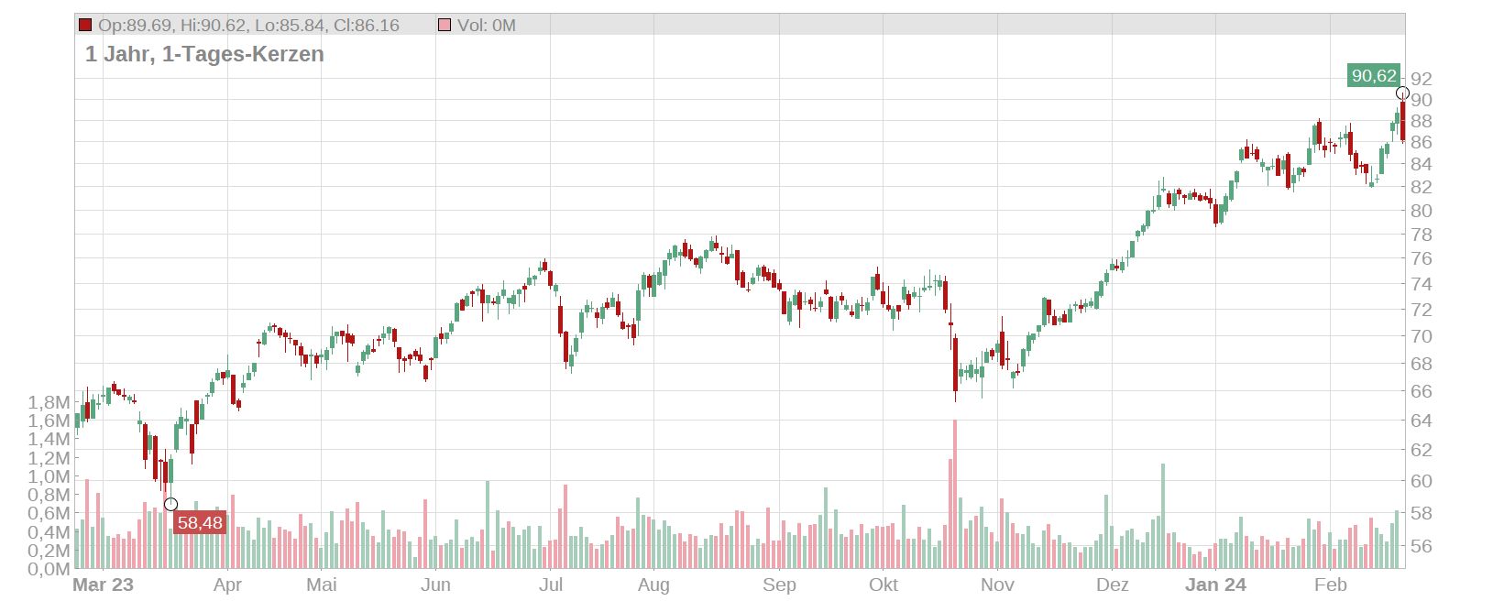1504x601 pixels.
Task: Select the circle marker at the yearly low
Action: click(x=170, y=505)
